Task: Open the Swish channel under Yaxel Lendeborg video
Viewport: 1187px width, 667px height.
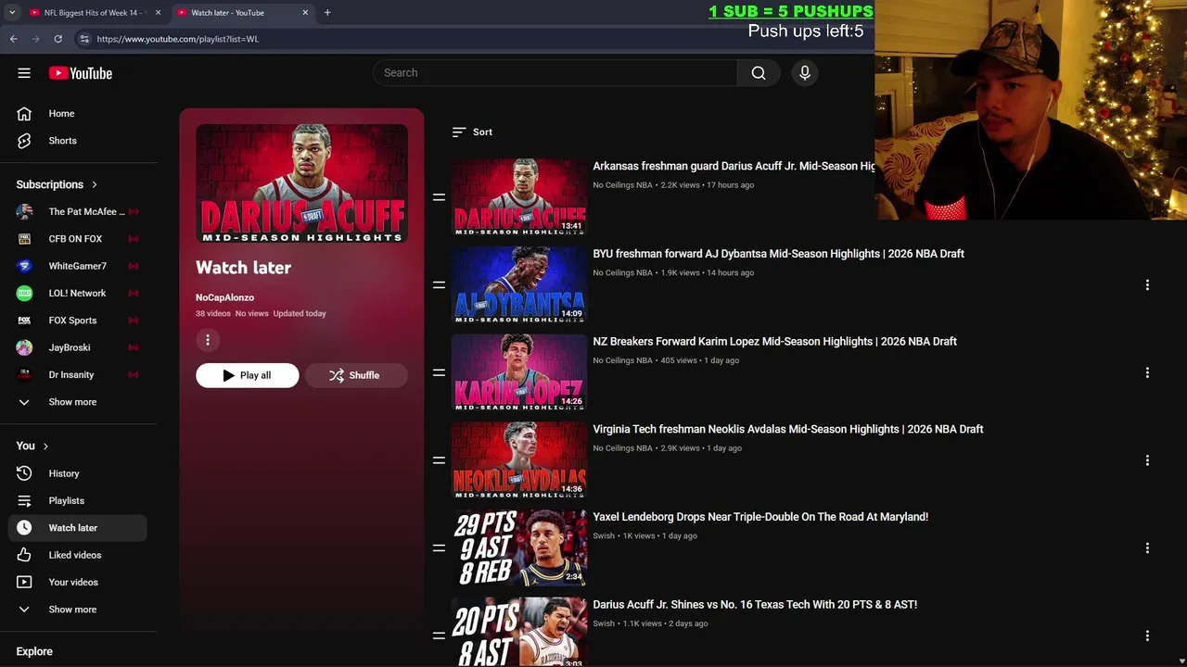Action: [x=604, y=536]
